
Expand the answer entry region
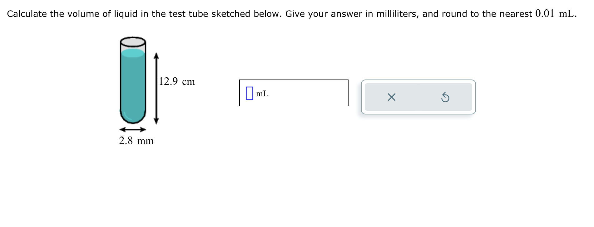(294, 93)
